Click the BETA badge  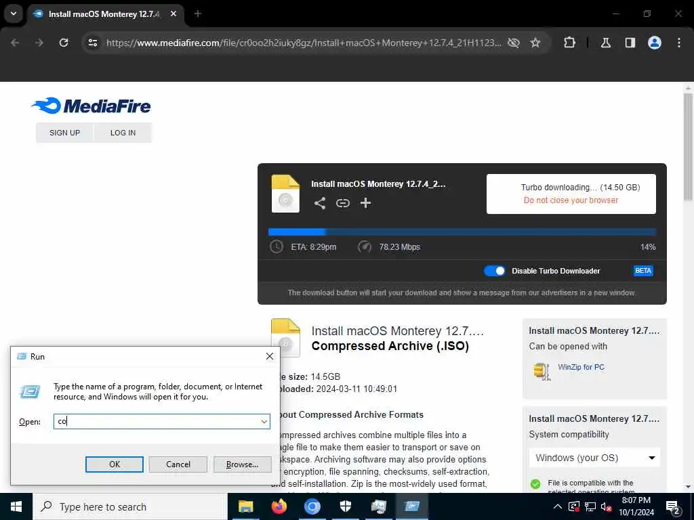pos(643,271)
